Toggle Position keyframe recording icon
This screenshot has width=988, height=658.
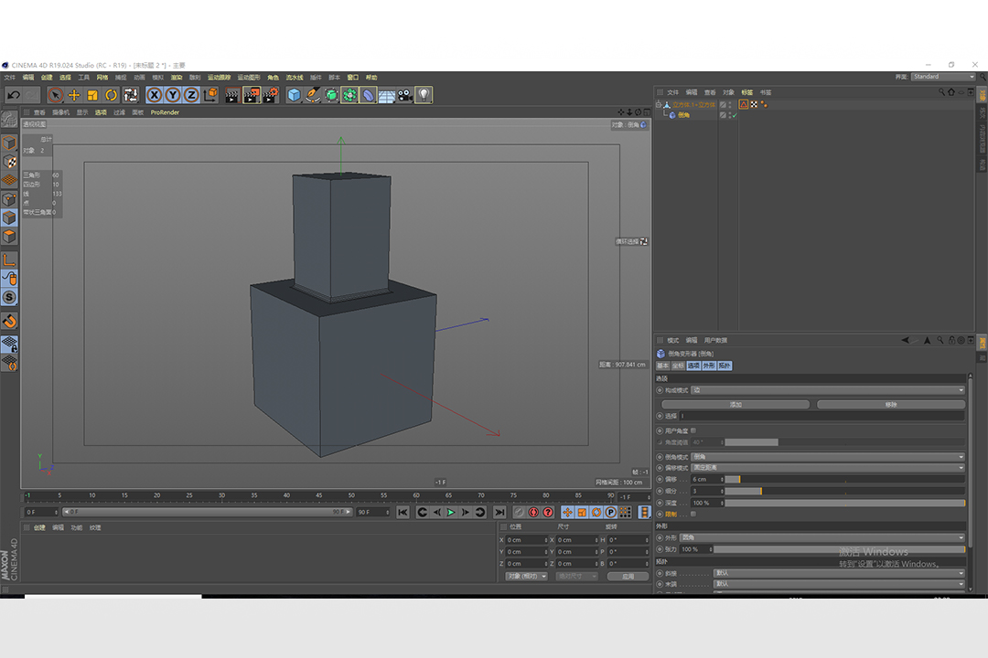568,512
